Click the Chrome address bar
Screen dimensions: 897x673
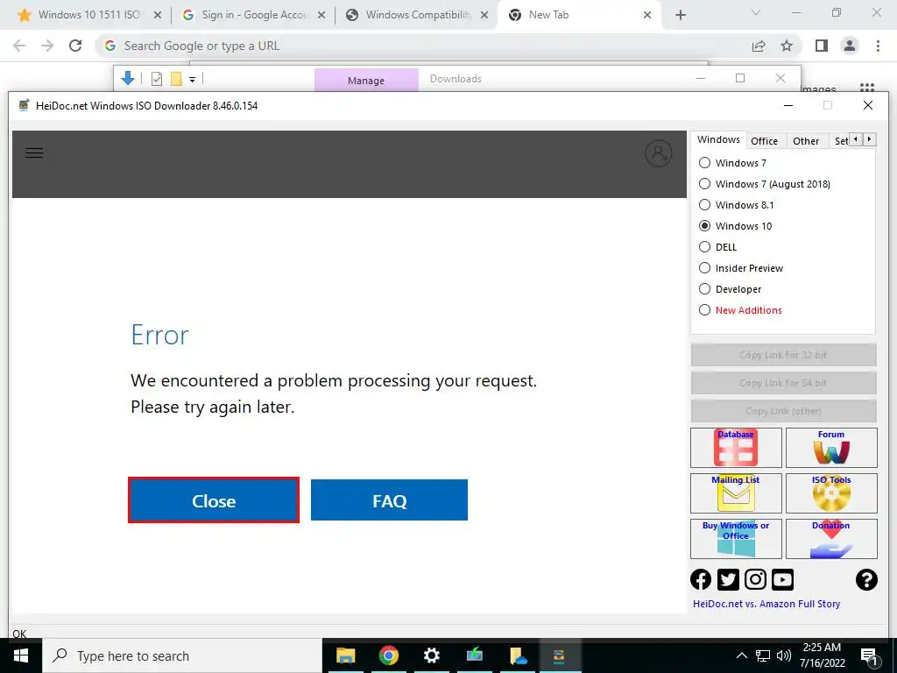click(423, 46)
